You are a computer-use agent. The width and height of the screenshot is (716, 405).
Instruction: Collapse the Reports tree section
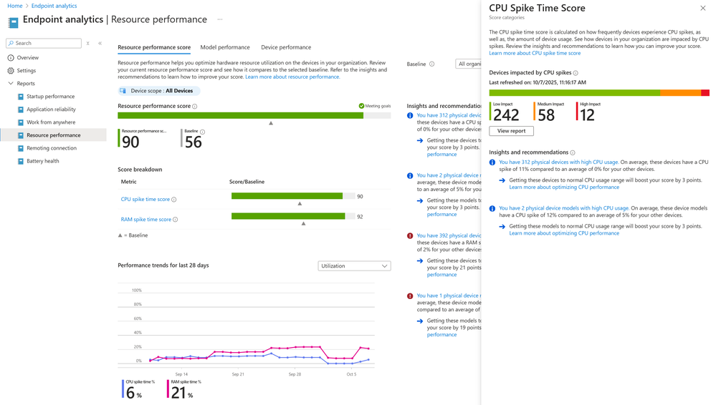(x=11, y=84)
